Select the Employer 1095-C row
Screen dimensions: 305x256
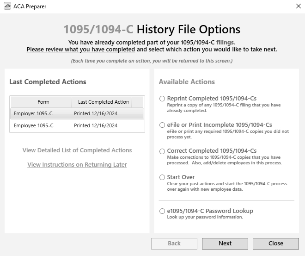pyautogui.click(x=77, y=113)
